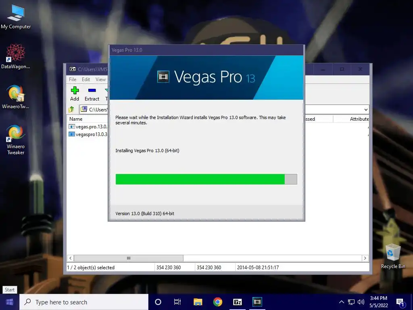This screenshot has width=413, height=310.
Task: Click the Add button in 7-Zip toolbar
Action: (75, 94)
